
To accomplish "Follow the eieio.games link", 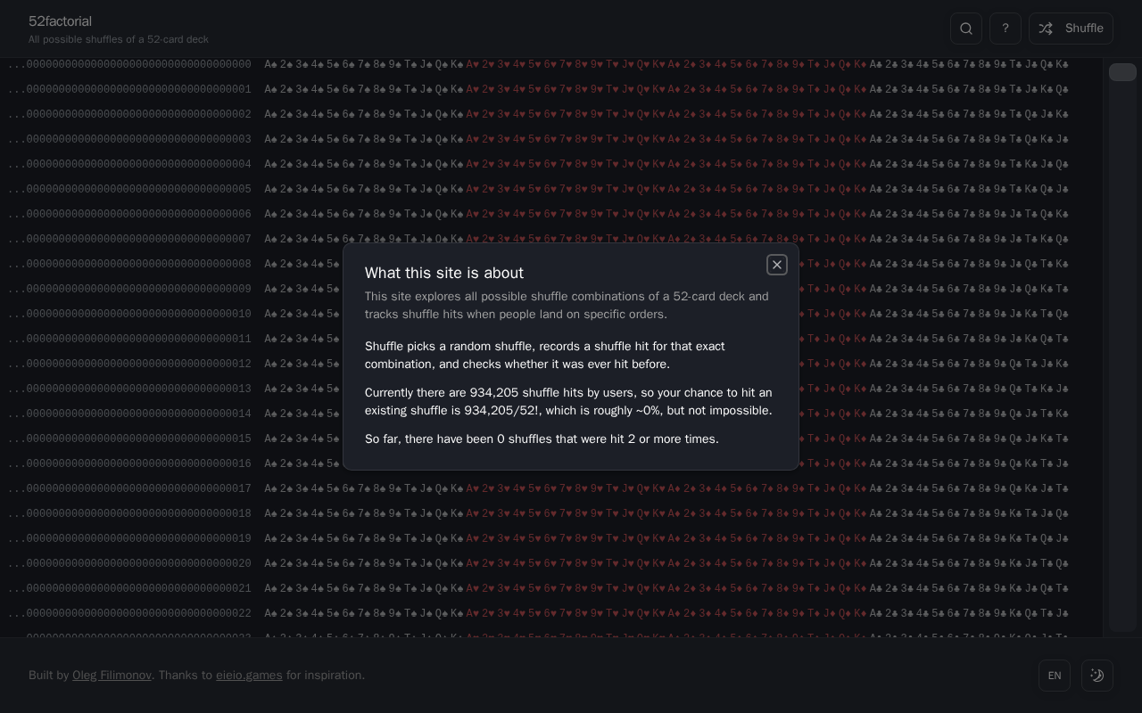I will [249, 676].
